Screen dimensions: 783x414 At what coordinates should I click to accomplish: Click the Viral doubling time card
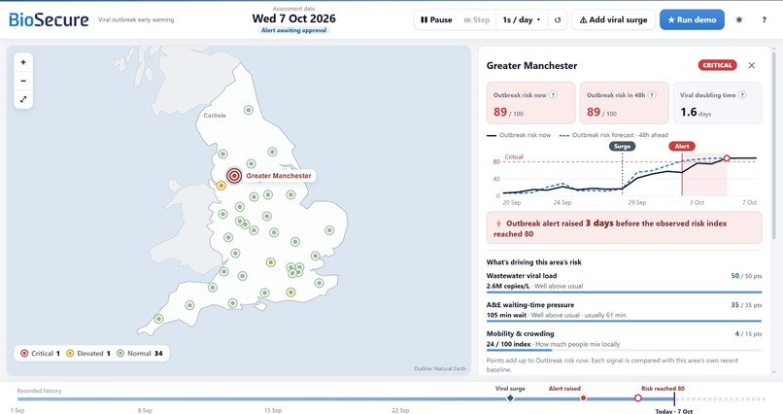coord(717,103)
